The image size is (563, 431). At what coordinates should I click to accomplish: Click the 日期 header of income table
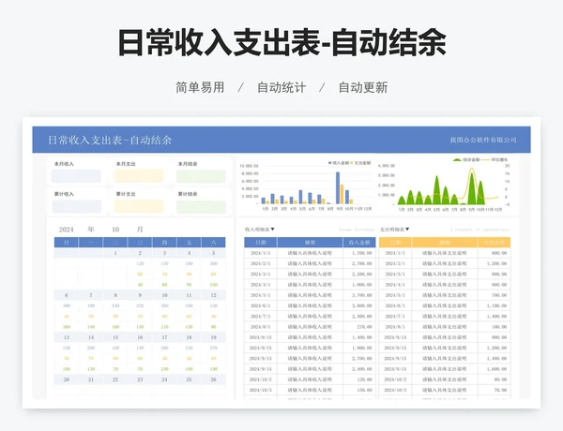261,243
